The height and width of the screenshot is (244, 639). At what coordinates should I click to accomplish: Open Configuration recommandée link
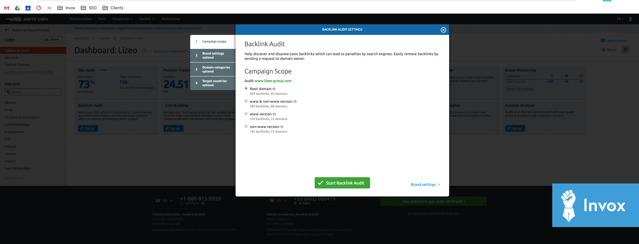[29, 72]
